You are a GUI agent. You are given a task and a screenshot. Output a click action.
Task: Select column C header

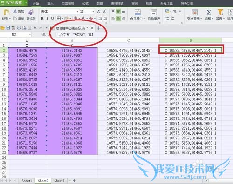(x=128, y=40)
